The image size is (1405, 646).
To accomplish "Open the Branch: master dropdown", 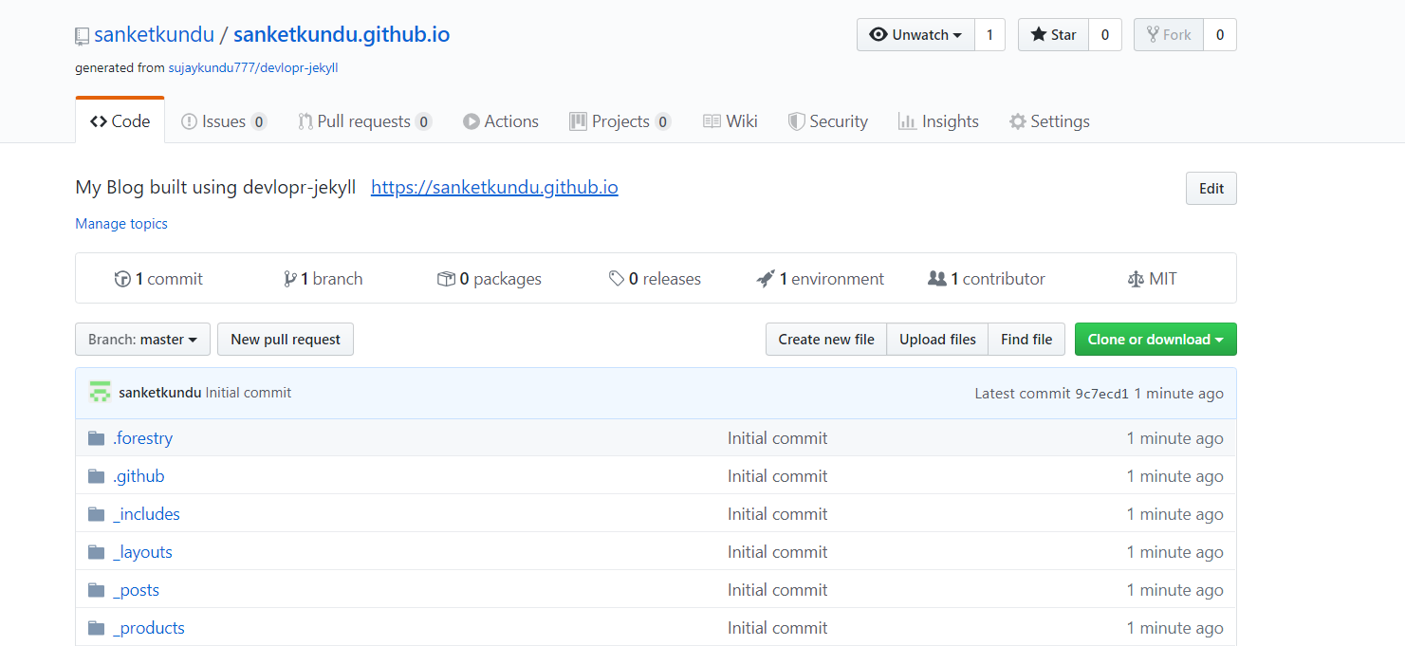I will click(142, 339).
